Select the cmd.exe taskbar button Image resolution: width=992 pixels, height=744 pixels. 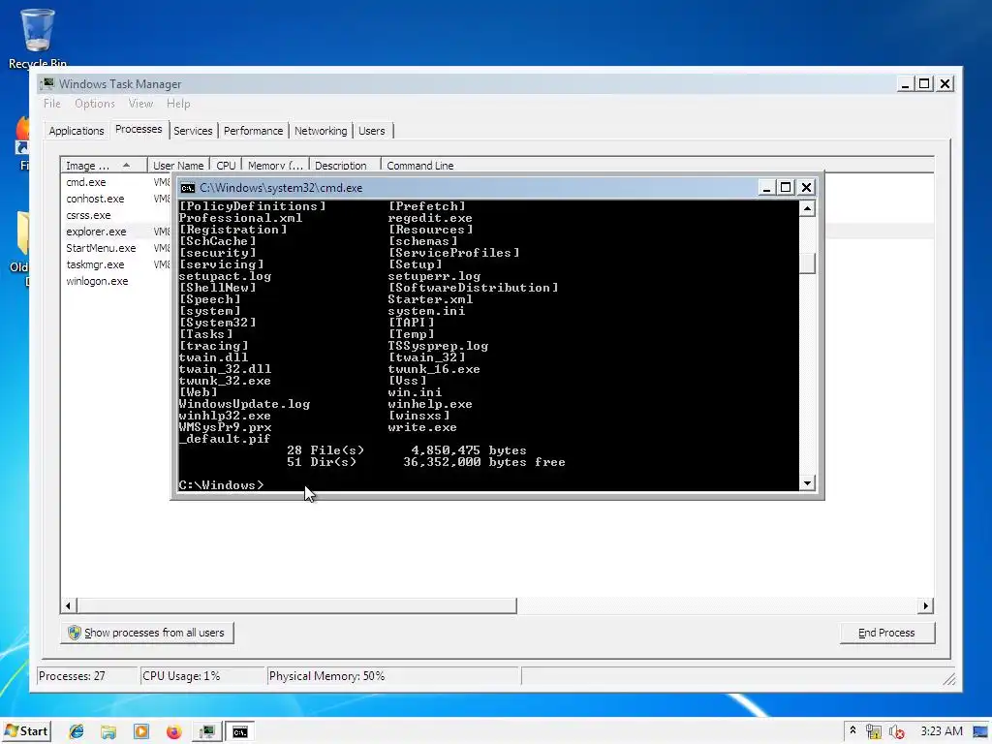(240, 731)
